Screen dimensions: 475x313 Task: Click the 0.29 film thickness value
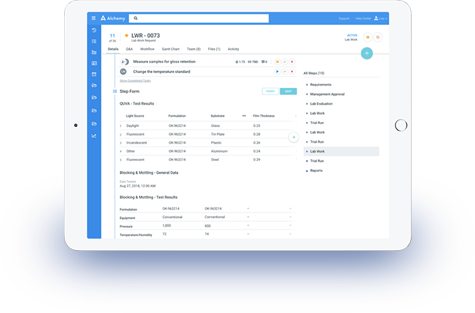click(256, 160)
